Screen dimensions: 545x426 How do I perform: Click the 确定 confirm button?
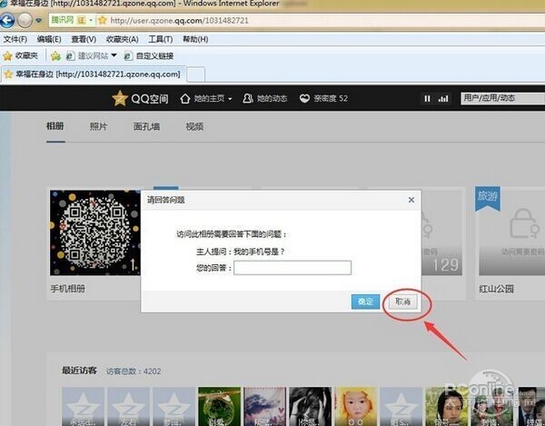pyautogui.click(x=365, y=302)
